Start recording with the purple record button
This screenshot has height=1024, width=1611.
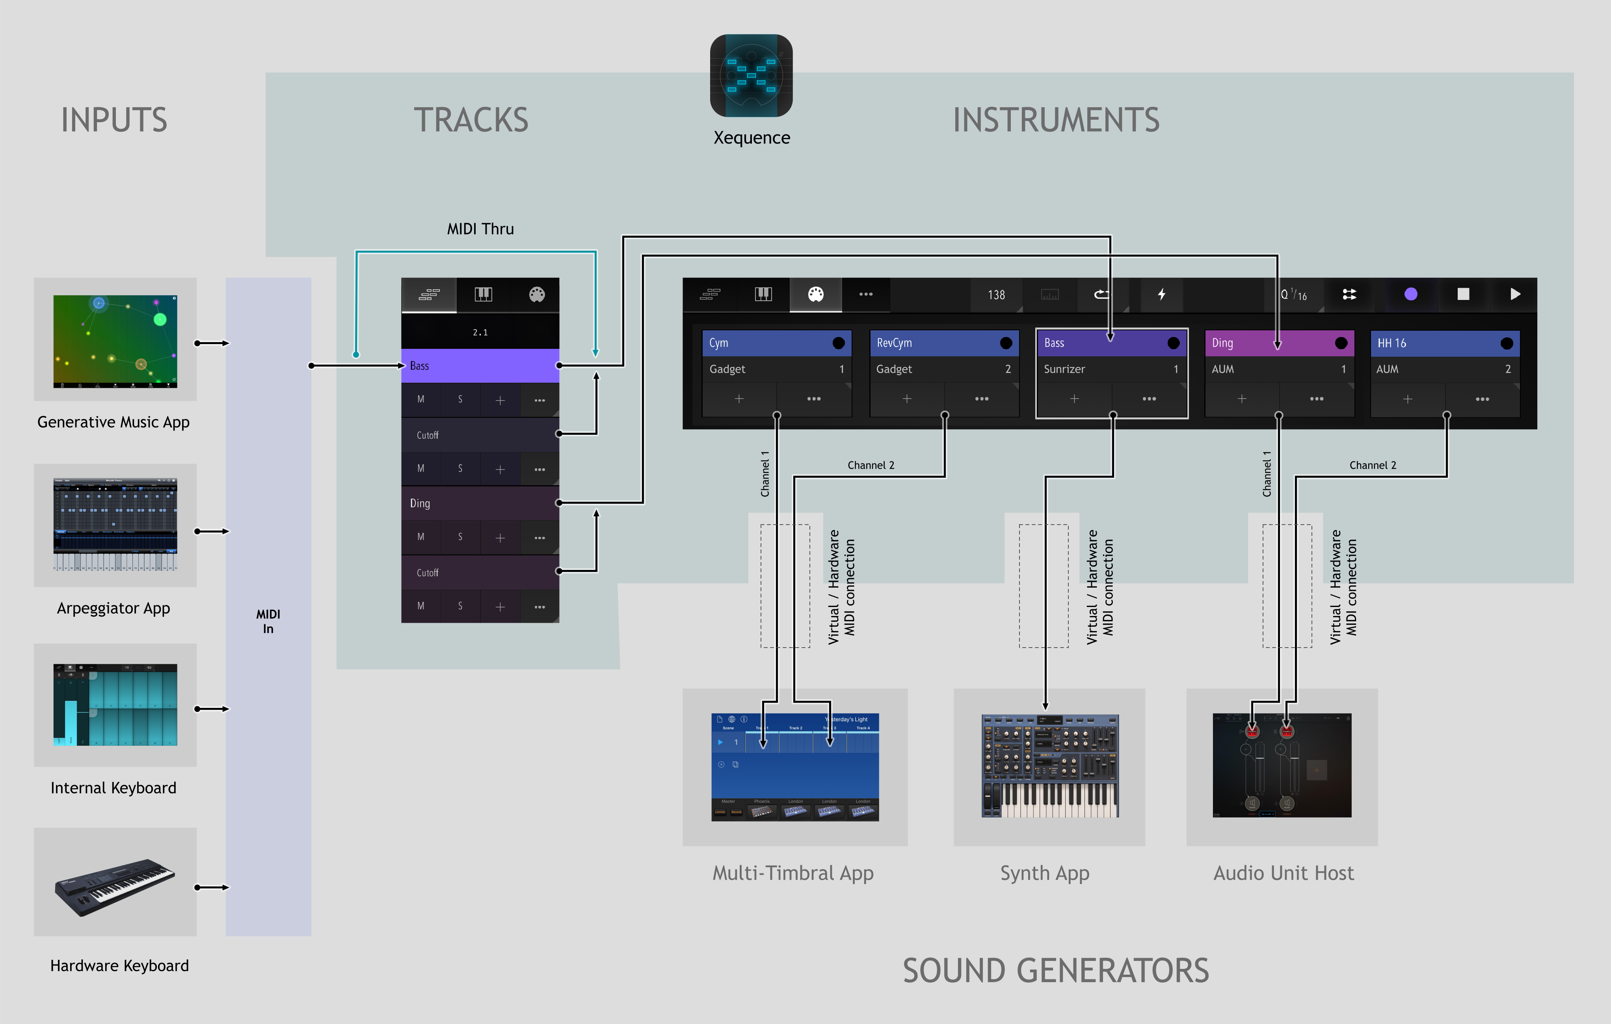point(1411,294)
